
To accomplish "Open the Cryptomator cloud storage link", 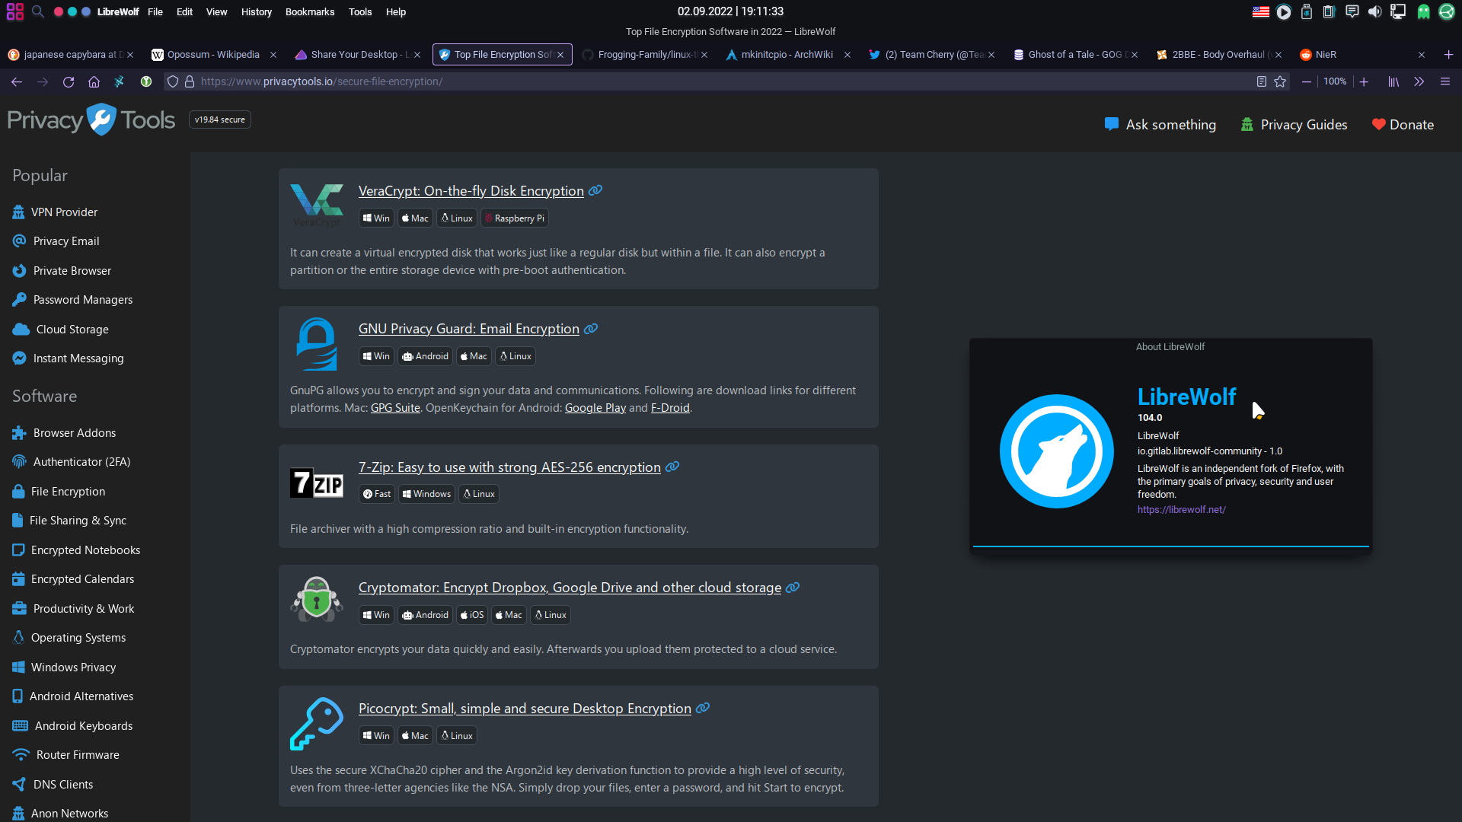I will pyautogui.click(x=570, y=588).
